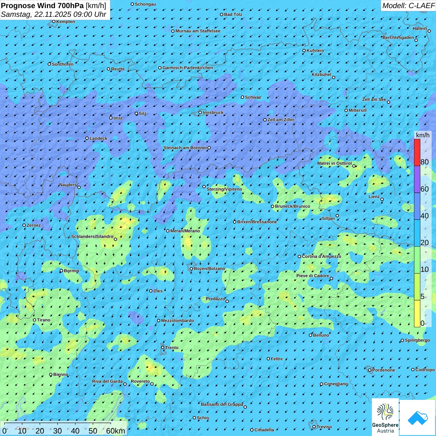The height and width of the screenshot is (436, 436).
Task: Click the 'Modell: C-LAEF' label
Action: [408, 6]
